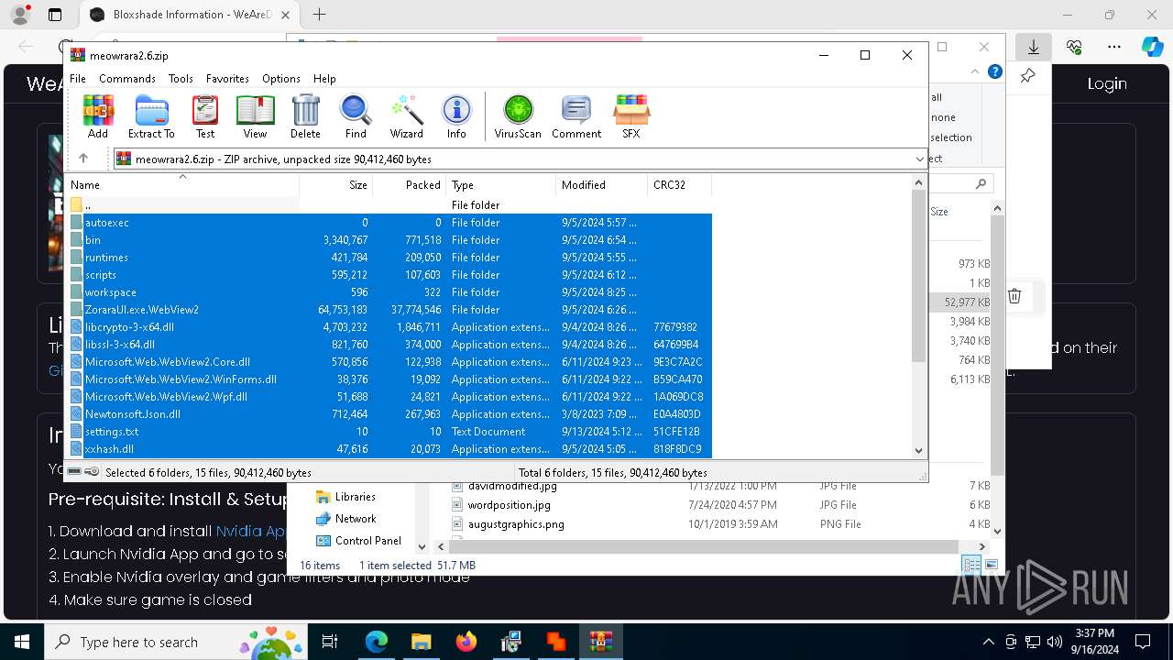Screen dimensions: 1173x660
Task: Click the Test archive icon
Action: (205, 116)
